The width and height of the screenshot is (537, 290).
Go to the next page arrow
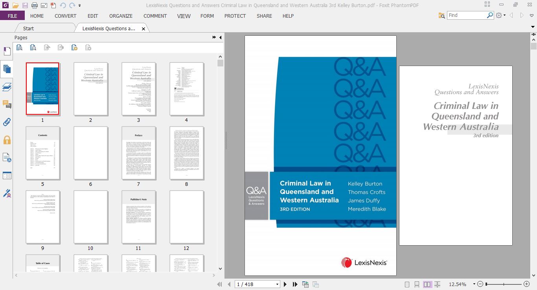pyautogui.click(x=285, y=284)
